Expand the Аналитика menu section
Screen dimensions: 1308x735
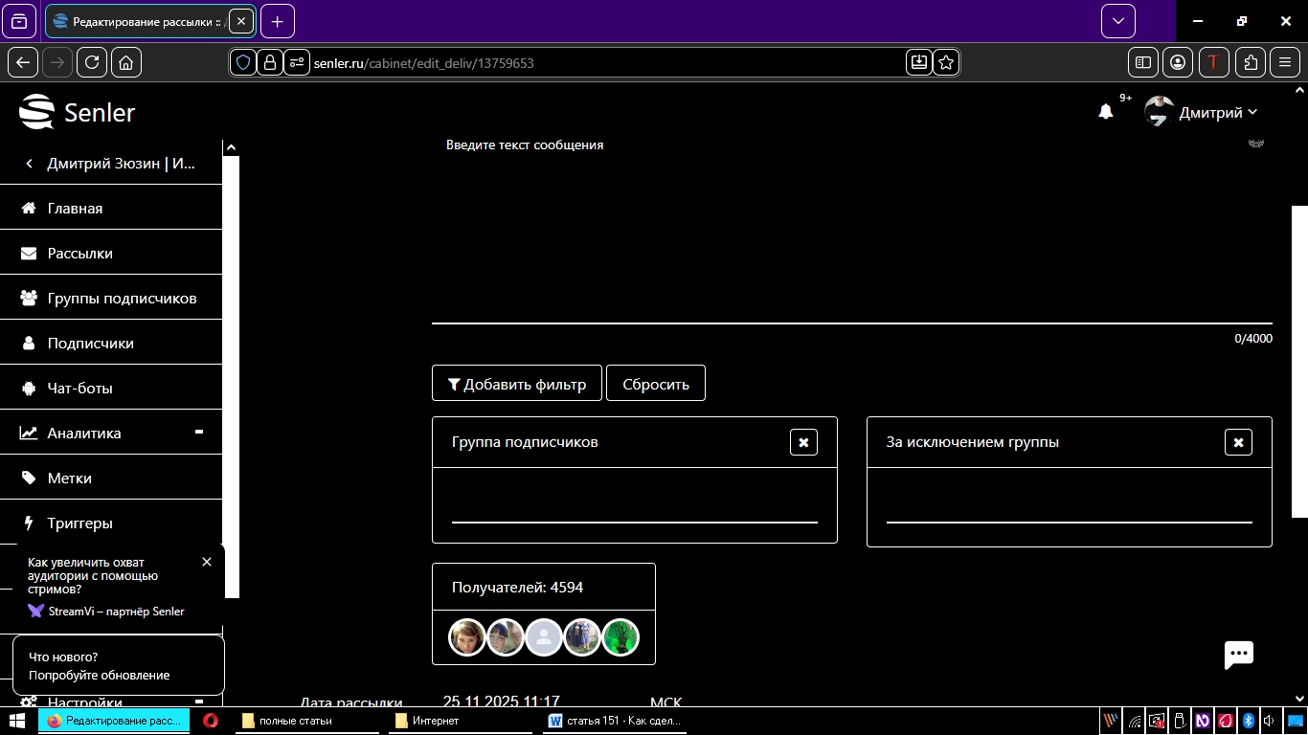pyautogui.click(x=199, y=433)
